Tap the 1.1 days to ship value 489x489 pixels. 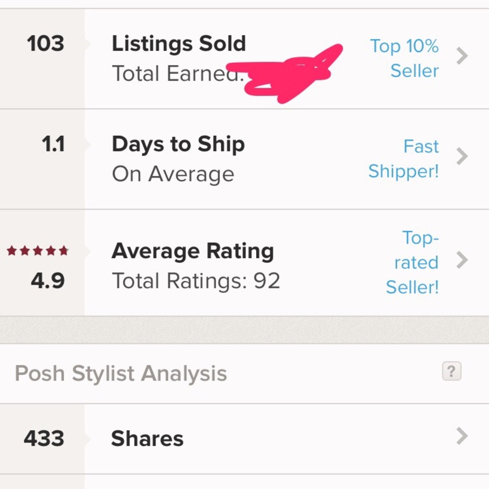point(53,144)
